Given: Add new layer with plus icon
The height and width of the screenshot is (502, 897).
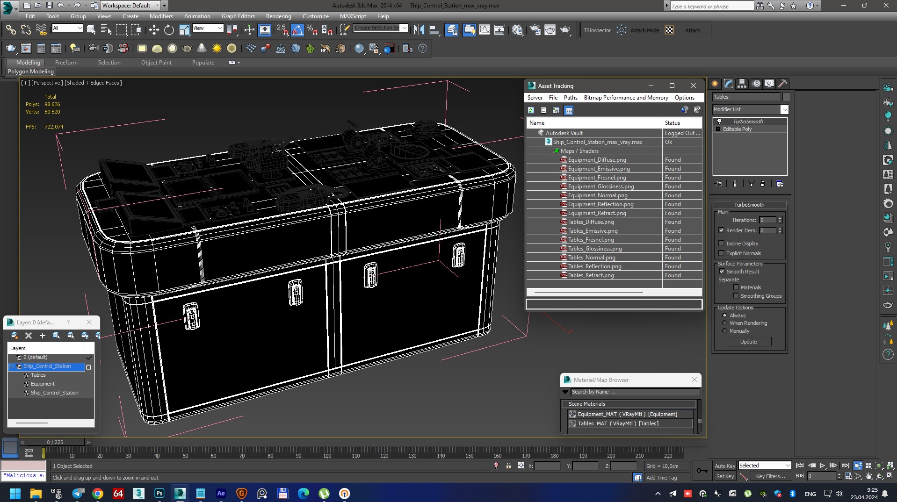Looking at the screenshot, I should [x=43, y=336].
